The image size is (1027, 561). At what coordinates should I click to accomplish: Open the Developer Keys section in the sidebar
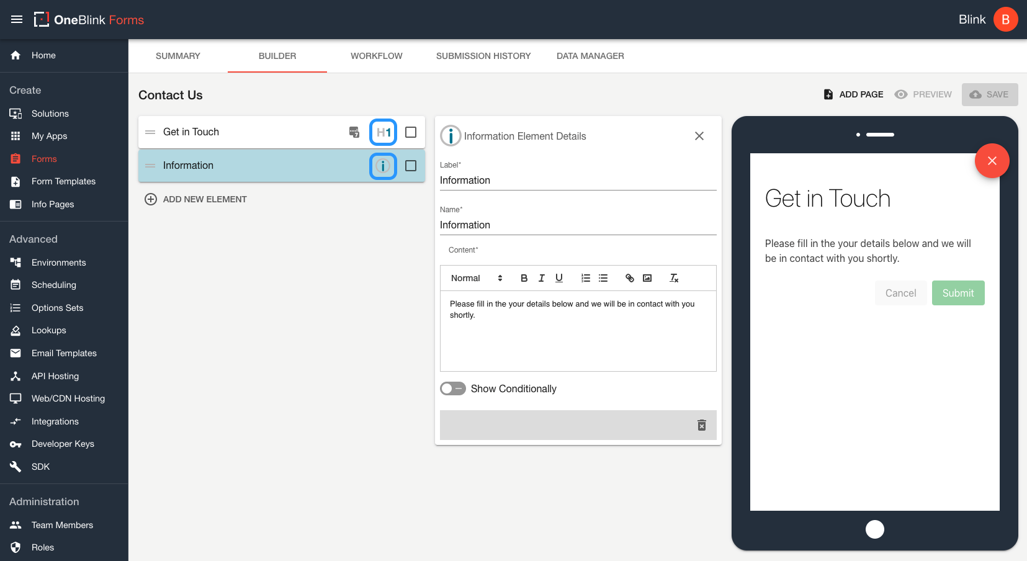tap(63, 443)
